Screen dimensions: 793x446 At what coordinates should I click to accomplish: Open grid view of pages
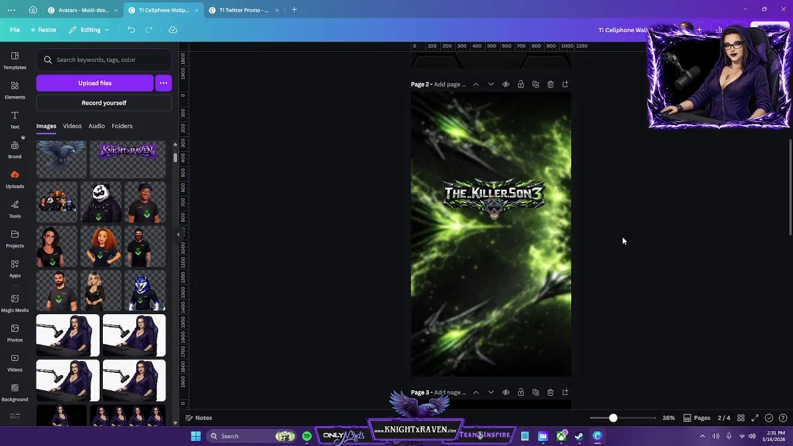tap(741, 418)
